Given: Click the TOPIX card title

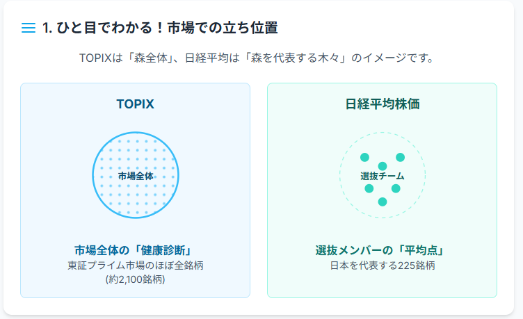Looking at the screenshot, I should coord(135,104).
